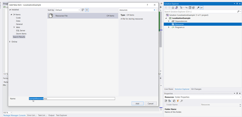The height and width of the screenshot is (117, 242).
Task: Click the lightning bolt Events icon
Action: click(178, 101)
